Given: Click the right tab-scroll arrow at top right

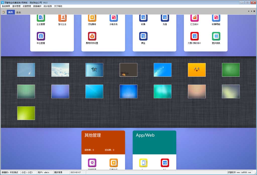Looking at the screenshot, I should point(251,11).
